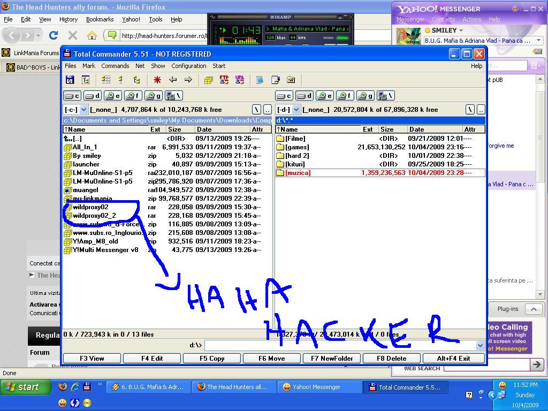Select drive g in the left panel drive bar
Image resolution: width=548 pixels, height=411 pixels.
154,96
